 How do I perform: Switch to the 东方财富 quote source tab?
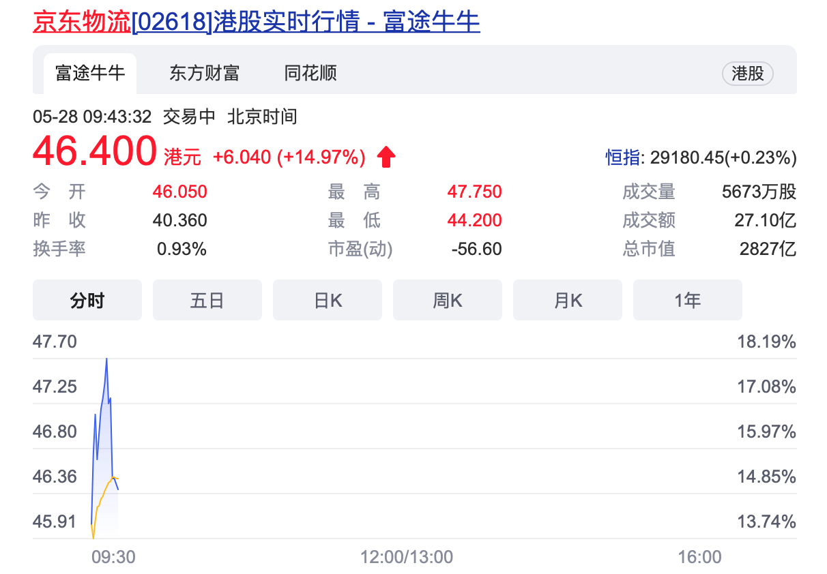tap(203, 73)
